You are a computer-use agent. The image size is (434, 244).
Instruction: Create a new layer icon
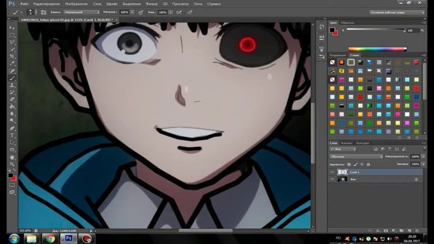pyautogui.click(x=409, y=230)
